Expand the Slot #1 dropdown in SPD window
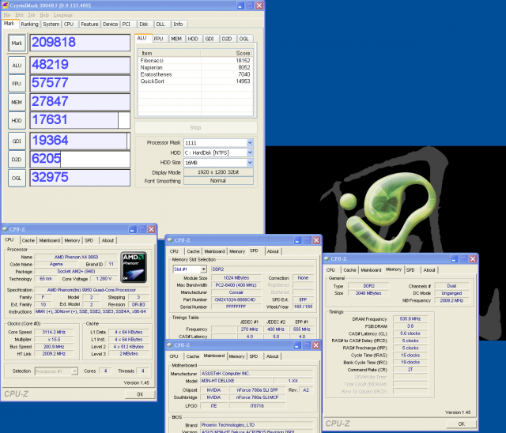 point(203,269)
